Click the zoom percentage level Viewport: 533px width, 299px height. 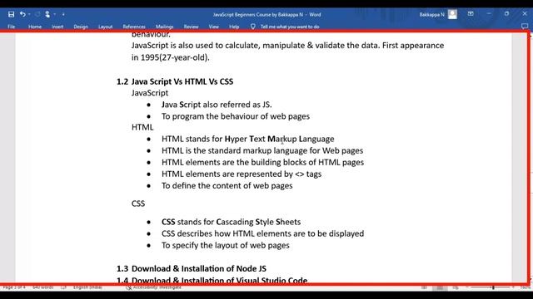tap(526, 287)
